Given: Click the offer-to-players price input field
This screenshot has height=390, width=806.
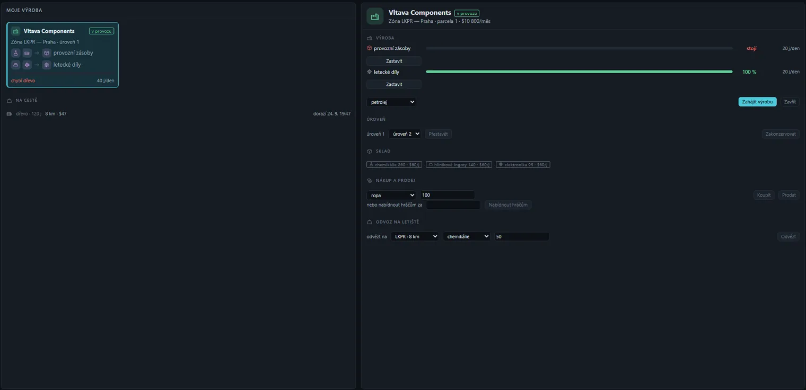Looking at the screenshot, I should [x=453, y=205].
